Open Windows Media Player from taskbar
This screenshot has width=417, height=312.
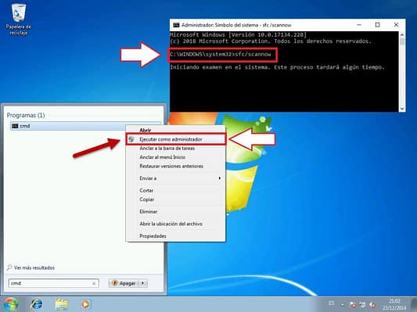[85, 304]
